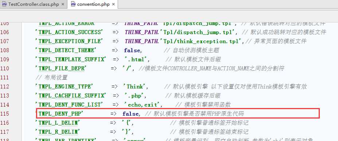Click the '{' left delimiter value
The height and width of the screenshot is (141, 338).
pyautogui.click(x=127, y=123)
